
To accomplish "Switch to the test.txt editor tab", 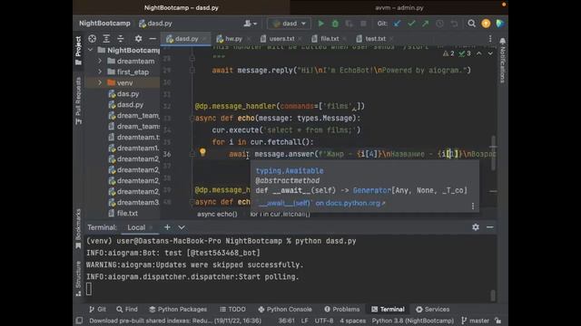I will pyautogui.click(x=374, y=38).
